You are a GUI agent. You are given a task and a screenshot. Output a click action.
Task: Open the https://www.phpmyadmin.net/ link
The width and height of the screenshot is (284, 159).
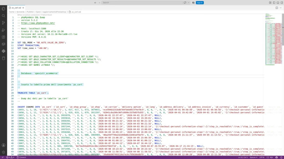pos(38,23)
